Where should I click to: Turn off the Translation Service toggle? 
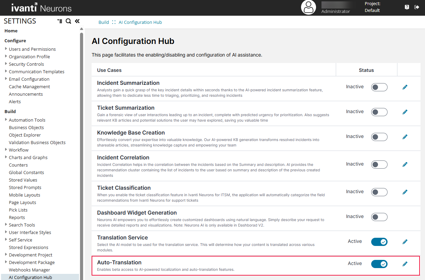[x=379, y=242]
